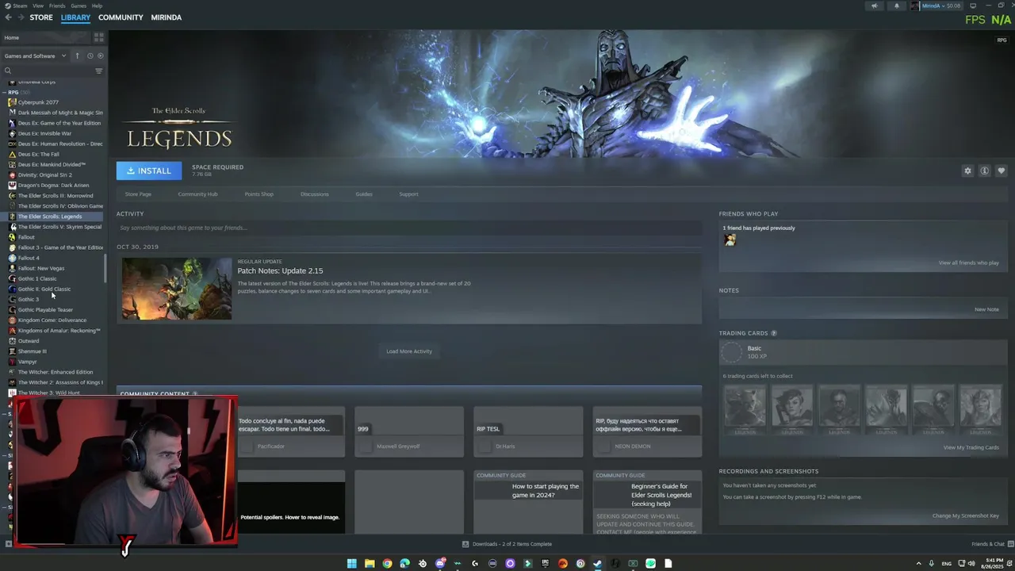The height and width of the screenshot is (571, 1015).
Task: Open the library advanced filter options
Action: (99, 71)
